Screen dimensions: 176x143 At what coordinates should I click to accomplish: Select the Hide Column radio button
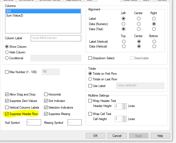click(x=7, y=52)
